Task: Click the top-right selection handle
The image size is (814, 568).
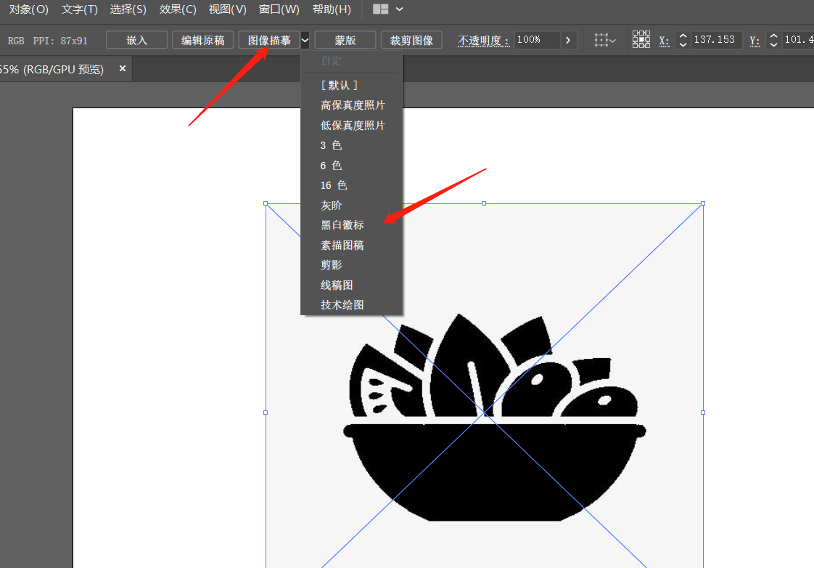Action: click(x=703, y=203)
